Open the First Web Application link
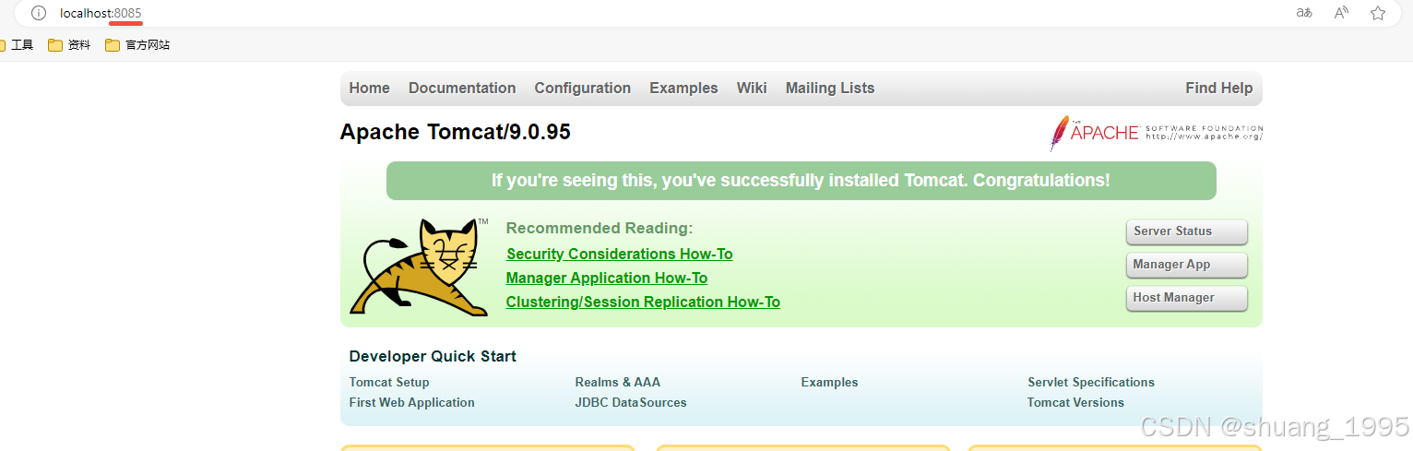Viewport: 1413px width, 451px height. [x=411, y=403]
